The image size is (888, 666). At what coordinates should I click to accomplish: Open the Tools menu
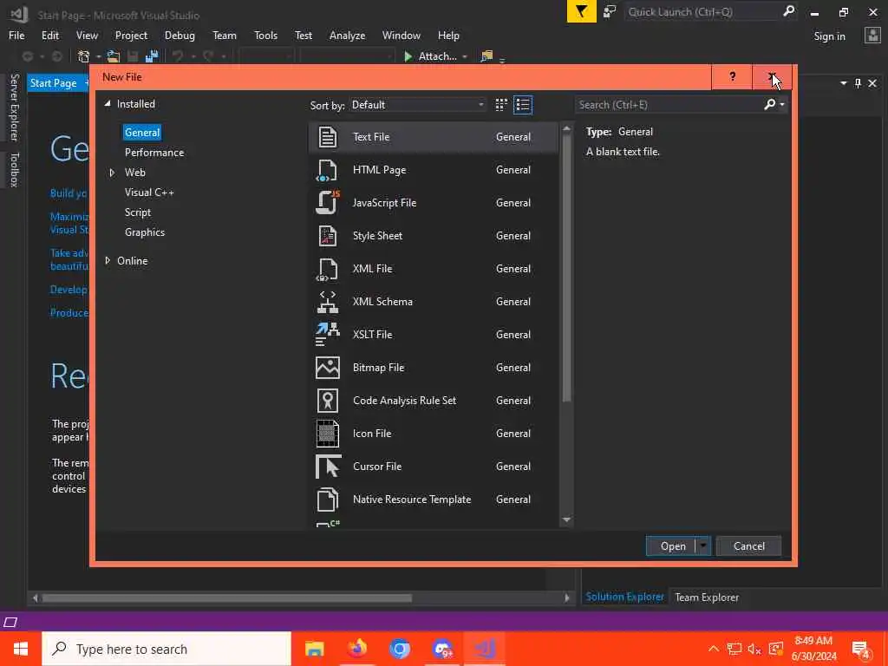[265, 35]
